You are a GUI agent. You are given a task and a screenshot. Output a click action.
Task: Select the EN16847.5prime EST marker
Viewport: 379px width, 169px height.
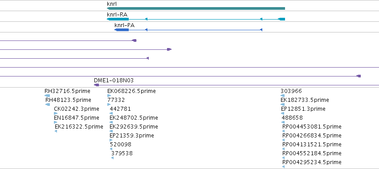tap(55, 122)
